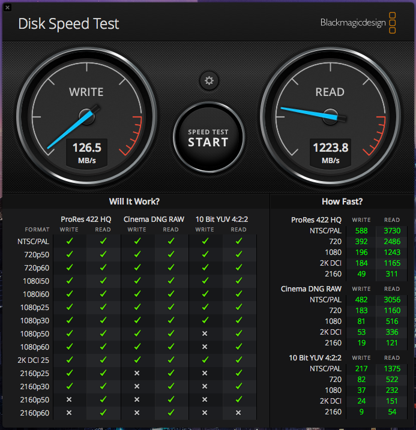Click 10 Bit YUV read checkmark for NTSC/PAL

239,241
